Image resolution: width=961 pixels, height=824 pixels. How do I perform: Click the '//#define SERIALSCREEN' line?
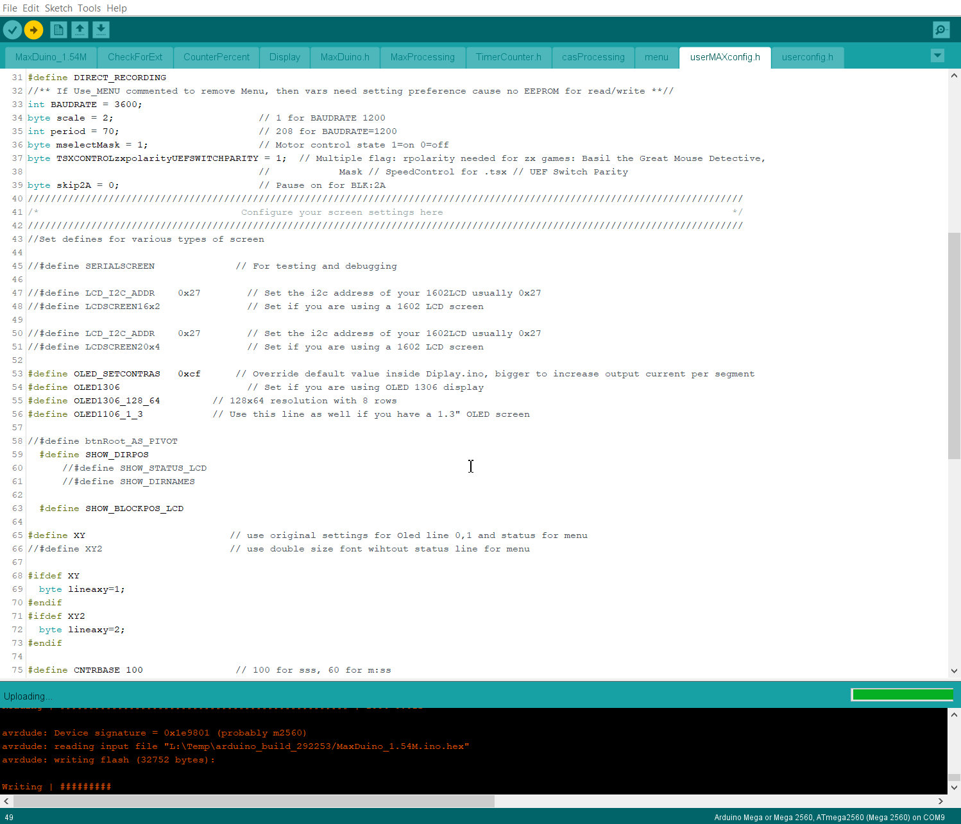tap(91, 266)
